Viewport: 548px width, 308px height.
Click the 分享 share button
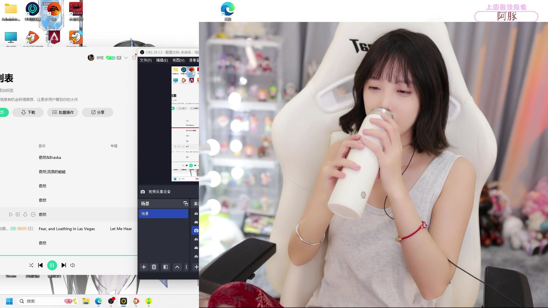pos(98,112)
